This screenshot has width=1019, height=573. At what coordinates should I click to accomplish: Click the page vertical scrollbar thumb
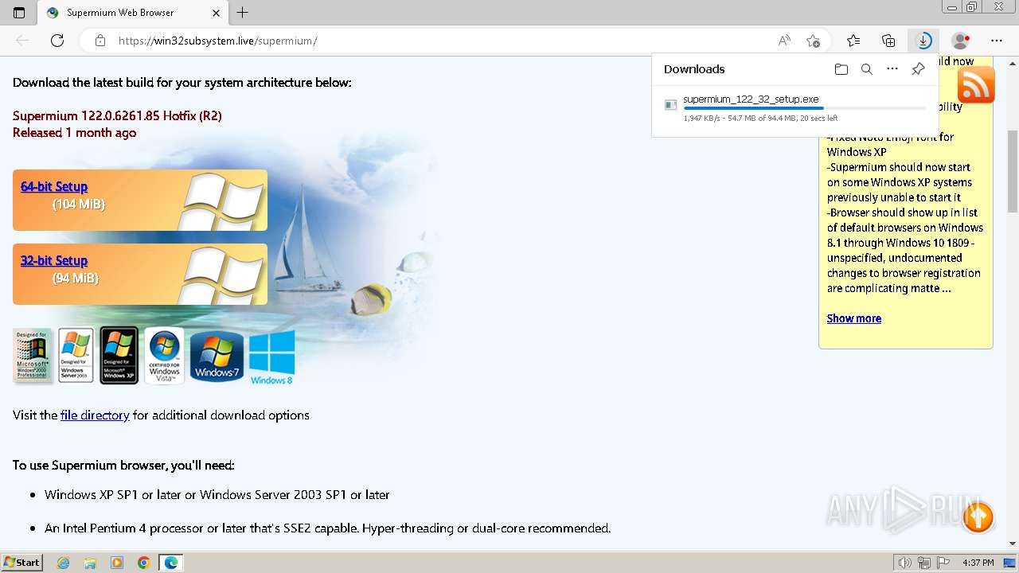click(x=1013, y=171)
